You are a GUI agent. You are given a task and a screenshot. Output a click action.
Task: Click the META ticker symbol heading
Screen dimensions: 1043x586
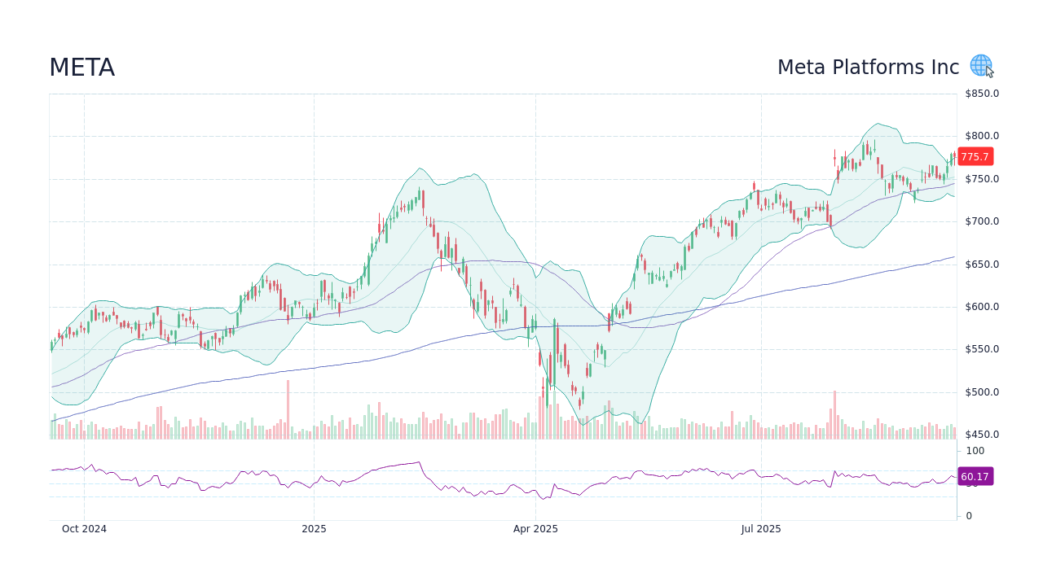tap(81, 68)
